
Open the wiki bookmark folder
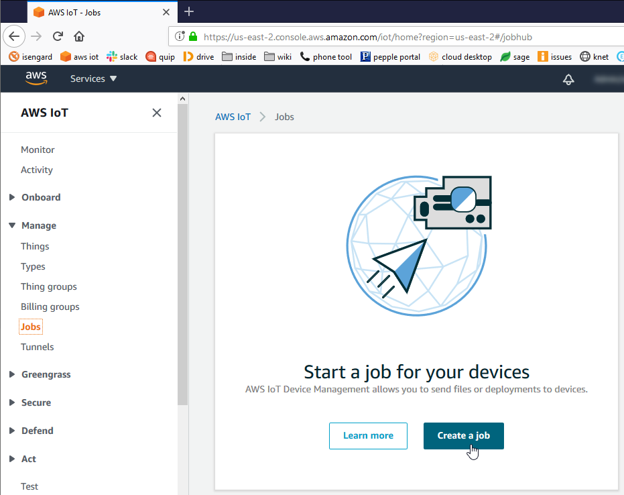(x=277, y=57)
